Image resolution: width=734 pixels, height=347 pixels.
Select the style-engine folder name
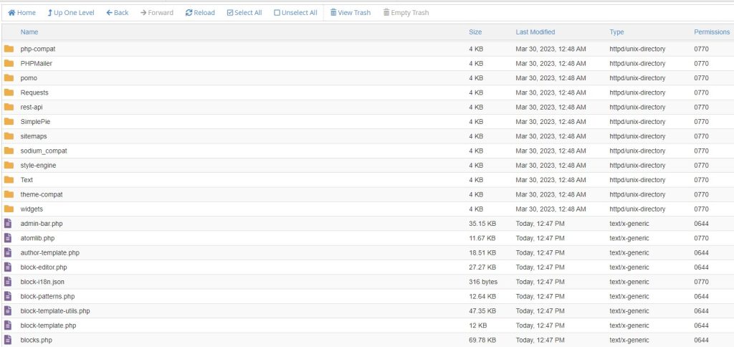39,166
